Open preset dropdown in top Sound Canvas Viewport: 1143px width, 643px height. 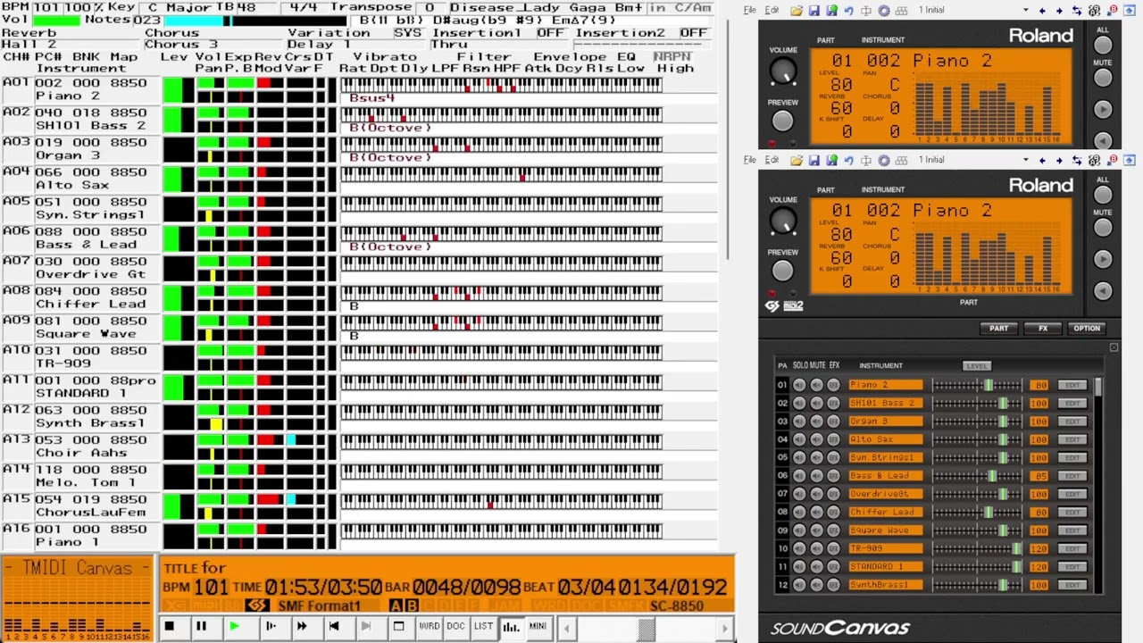tap(1026, 11)
